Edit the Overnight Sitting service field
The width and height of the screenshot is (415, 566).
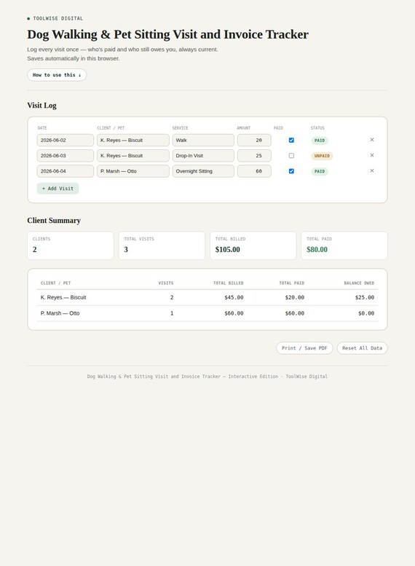[203, 171]
